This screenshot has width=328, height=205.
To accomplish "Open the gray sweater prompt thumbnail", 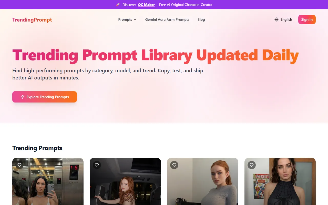I will click(203, 181).
